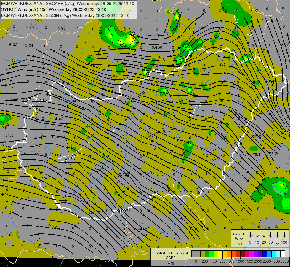The width and height of the screenshot is (290, 267).
Task: Click the SYNOP Wind 10m title line
Action: tap(54, 9)
